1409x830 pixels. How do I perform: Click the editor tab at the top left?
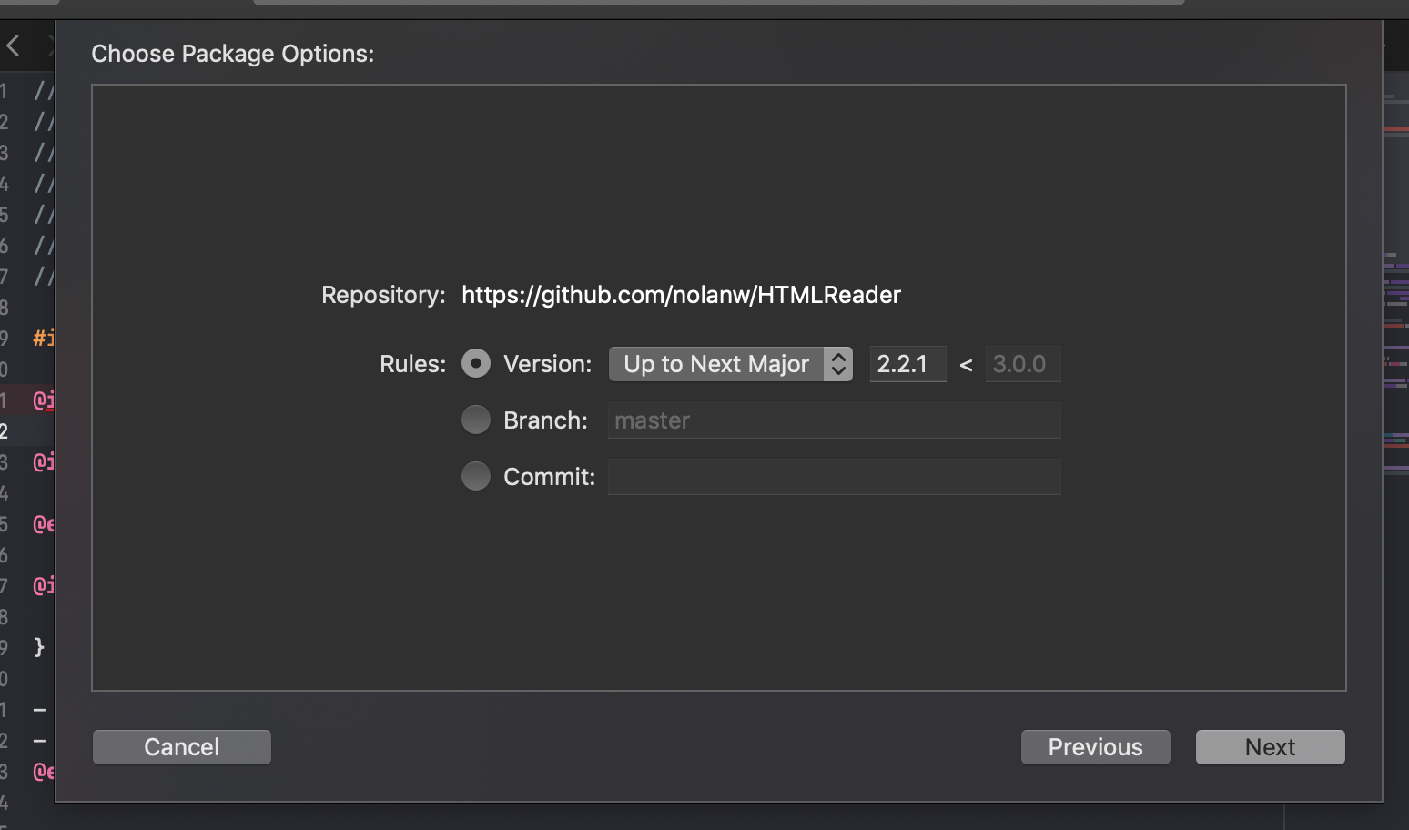click(27, 5)
